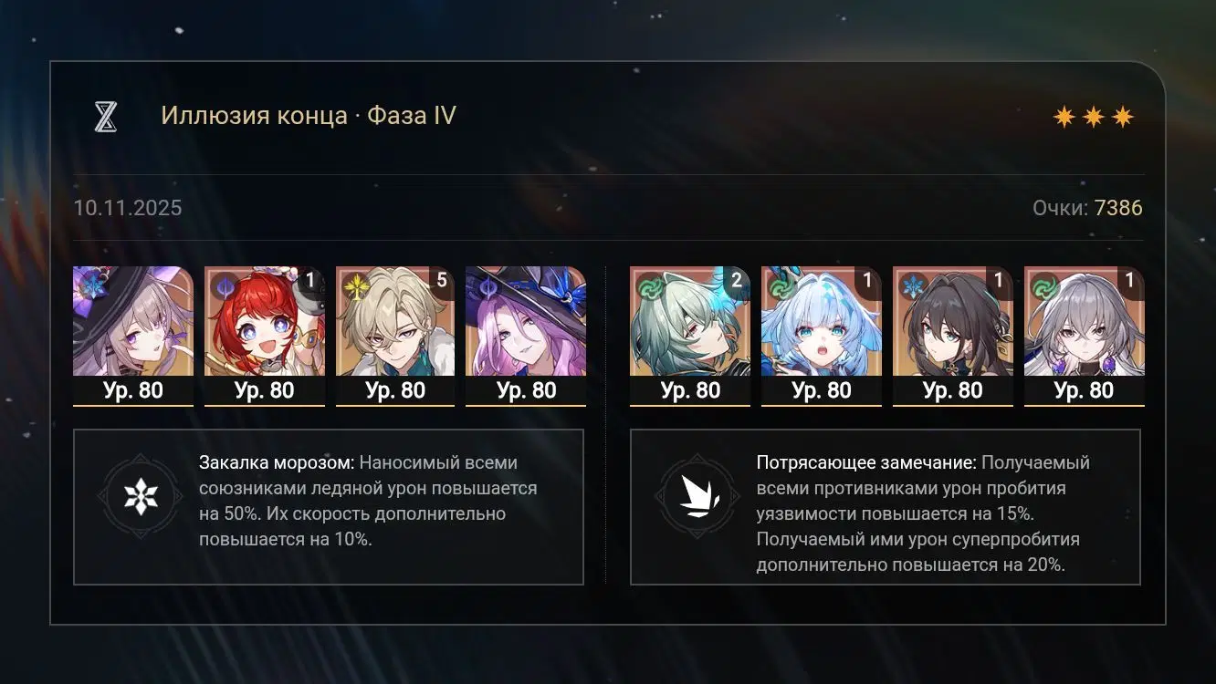1216x684 pixels.
Task: Click the three orange stars rating
Action: [x=1093, y=117]
